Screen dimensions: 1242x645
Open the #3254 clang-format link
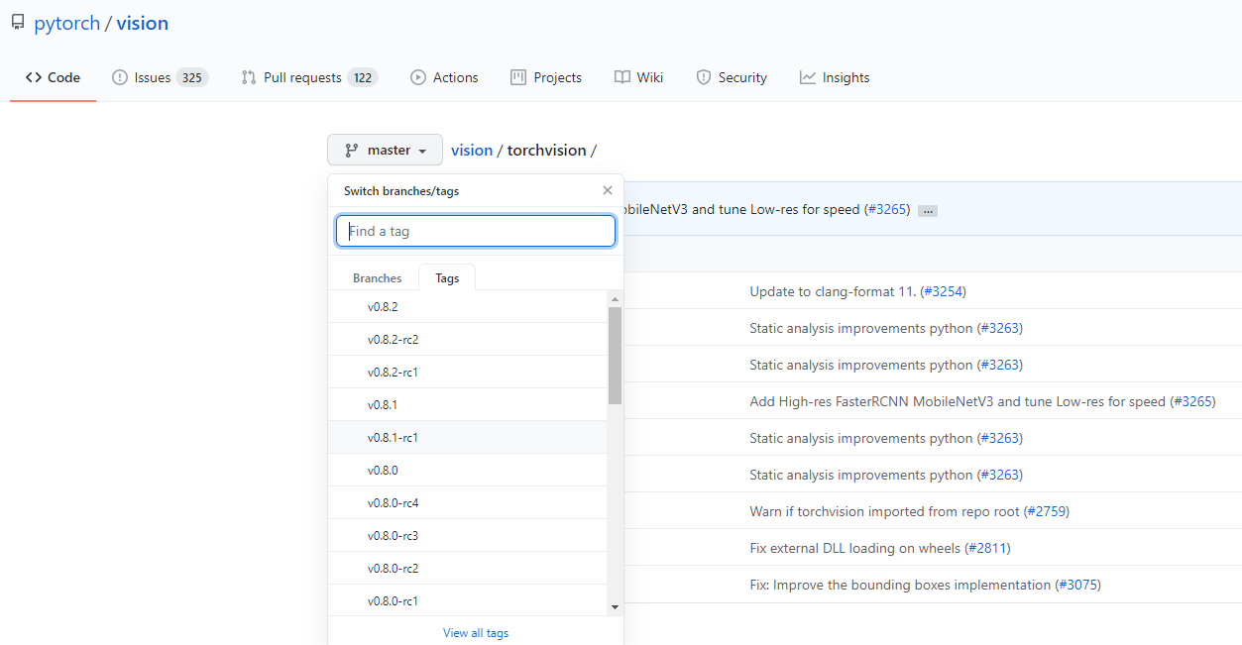943,291
